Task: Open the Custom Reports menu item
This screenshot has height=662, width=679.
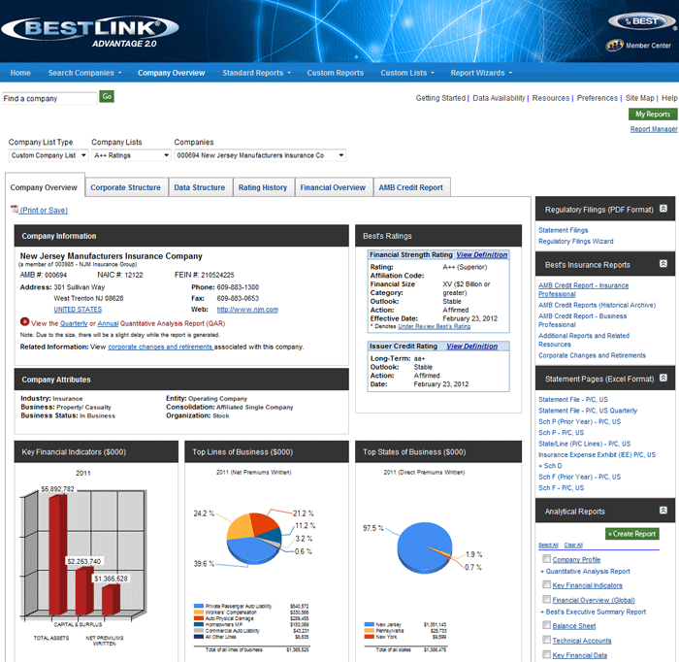Action: (x=336, y=73)
